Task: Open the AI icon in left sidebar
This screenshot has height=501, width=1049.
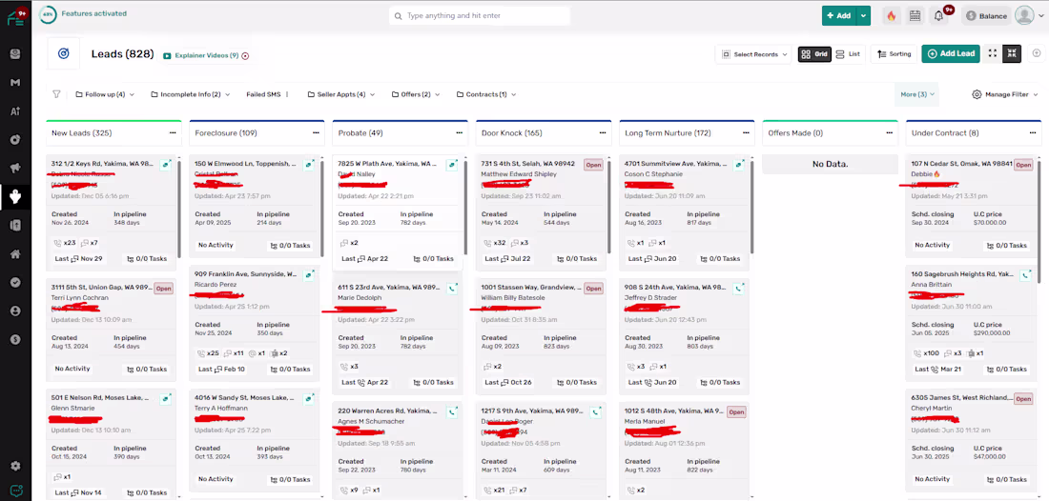Action: 15,111
